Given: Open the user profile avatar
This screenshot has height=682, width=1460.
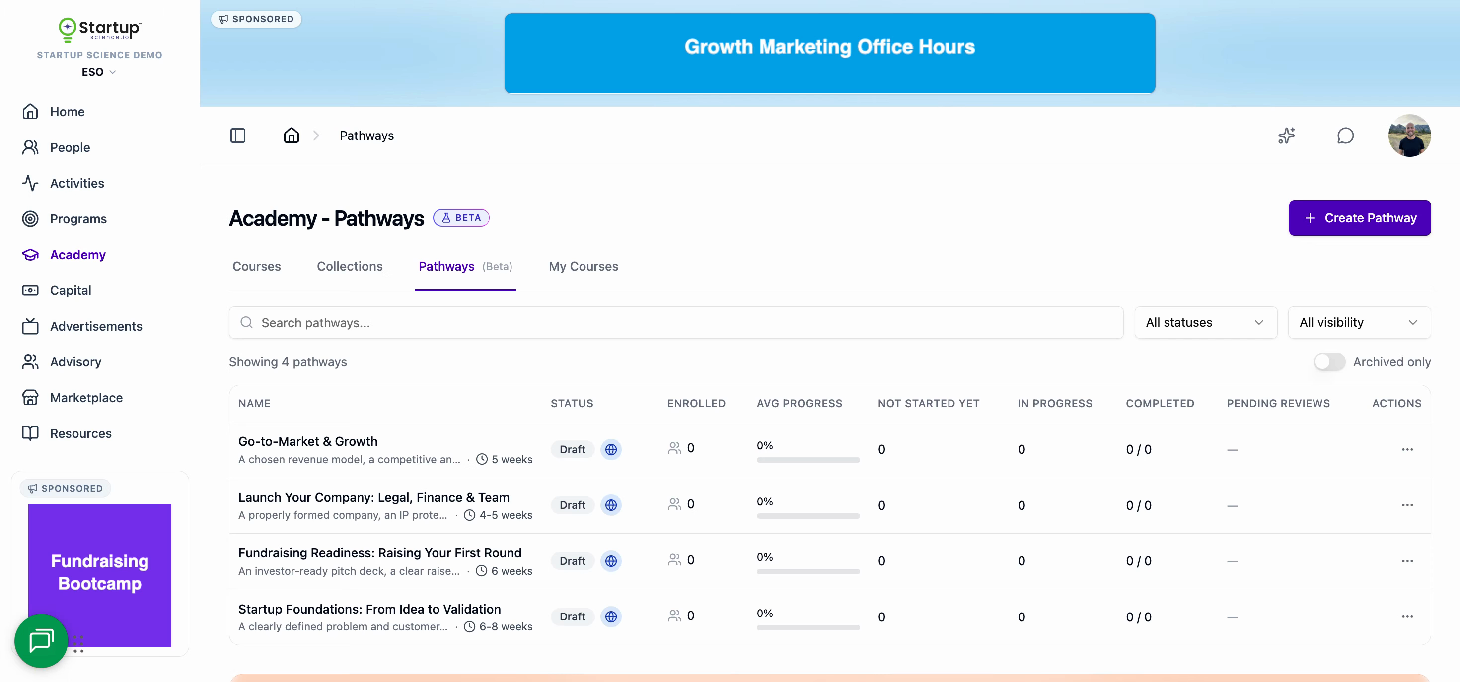Looking at the screenshot, I should pos(1409,136).
